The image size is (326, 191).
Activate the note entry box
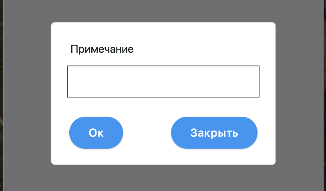point(163,82)
